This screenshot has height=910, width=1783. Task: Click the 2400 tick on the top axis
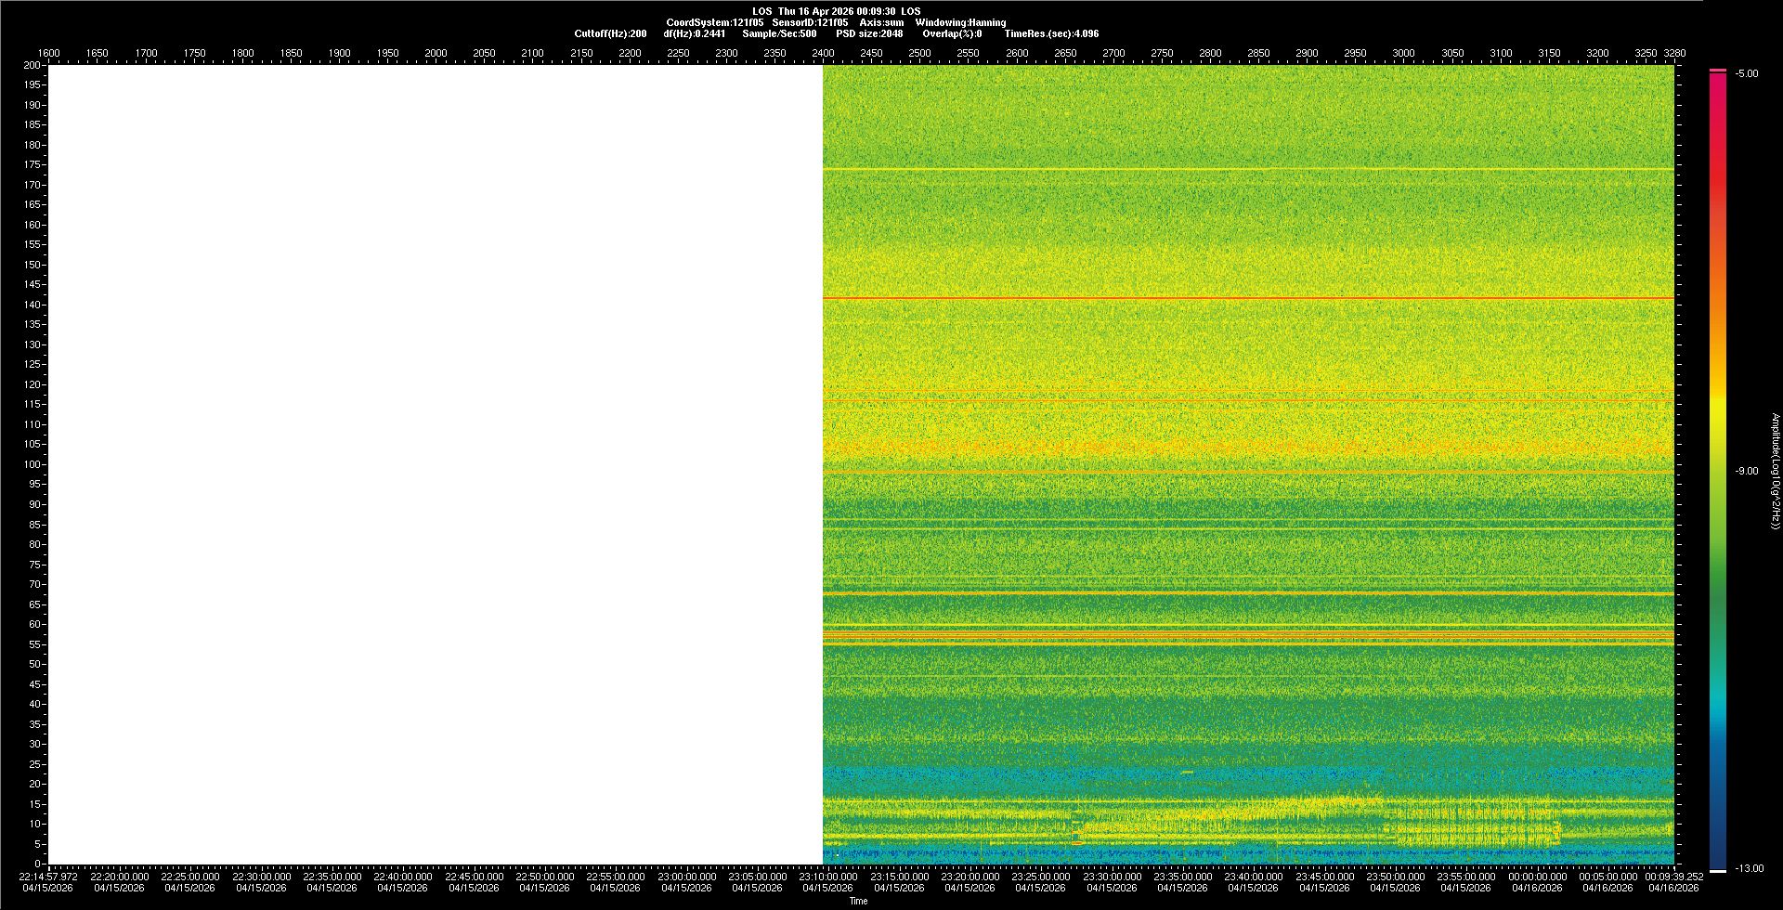pyautogui.click(x=823, y=53)
